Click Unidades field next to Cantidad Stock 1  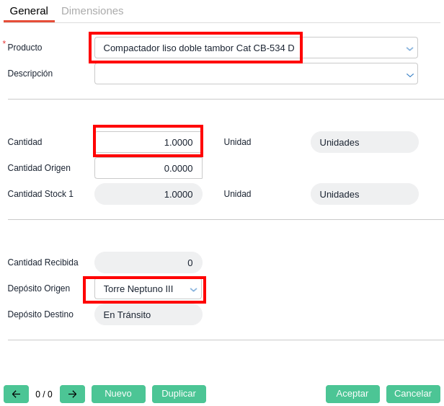[365, 194]
